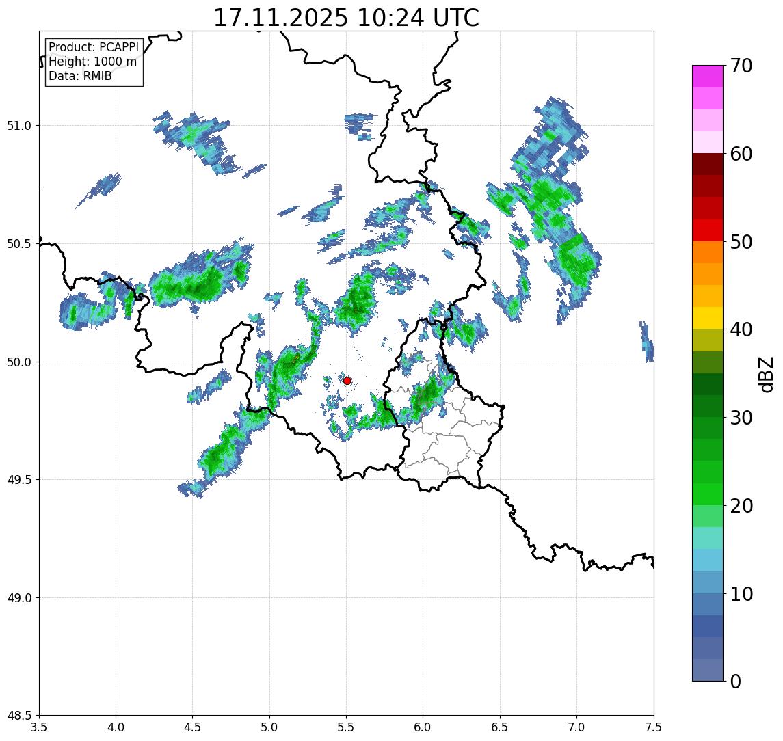Click the colorbar label 0
This screenshot has height=741, width=783.
point(736,681)
